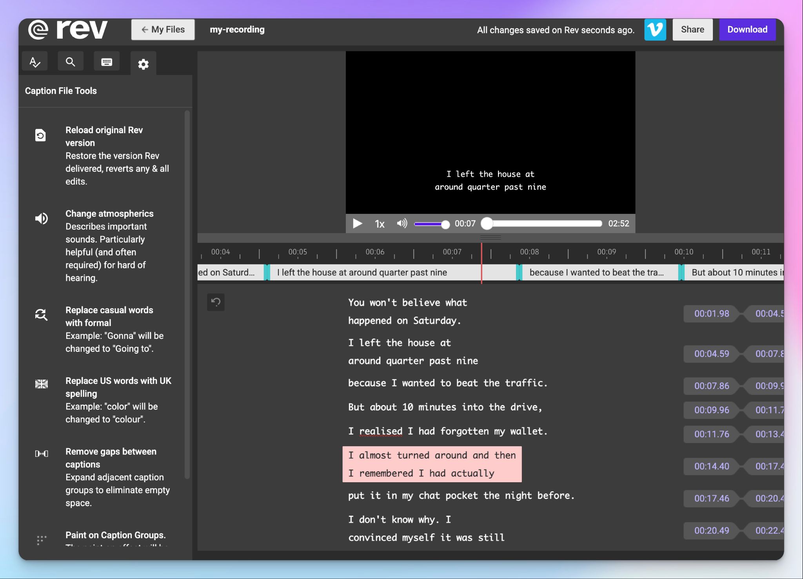Click the start time 00:17.46

711,498
